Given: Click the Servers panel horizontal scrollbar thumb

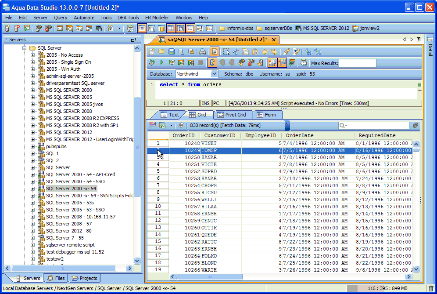Looking at the screenshot, I should pos(64,269).
